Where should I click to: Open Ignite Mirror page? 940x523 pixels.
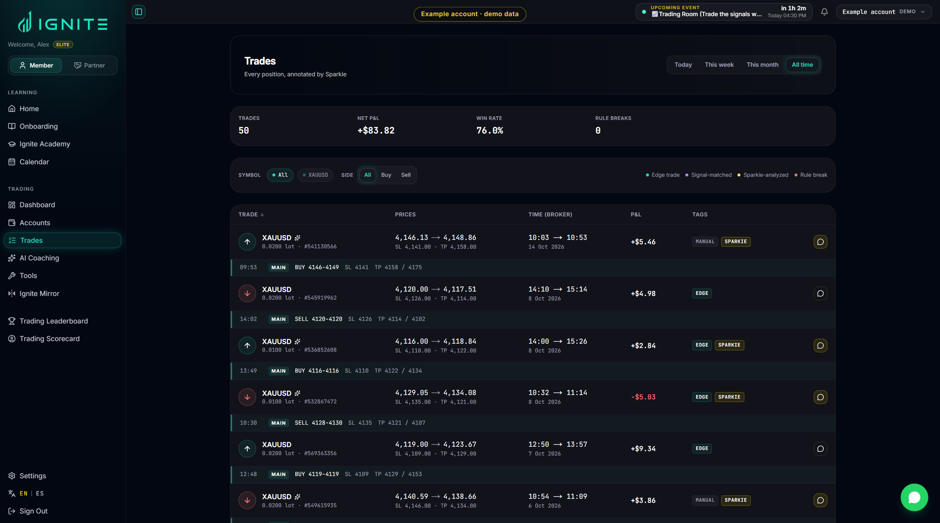(x=62, y=293)
